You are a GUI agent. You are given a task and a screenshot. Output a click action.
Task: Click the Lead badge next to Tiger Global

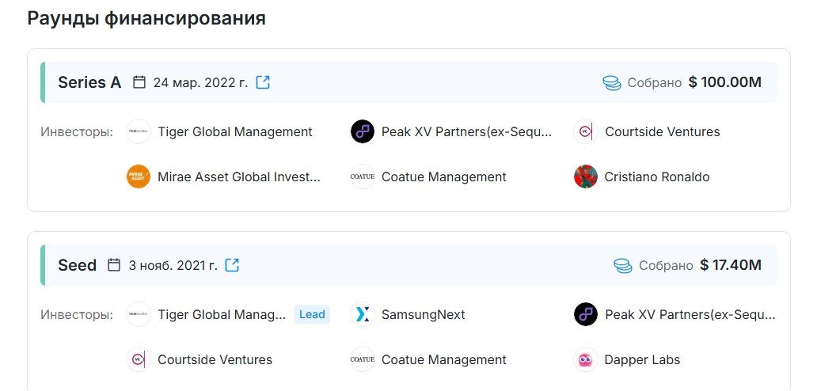point(312,314)
